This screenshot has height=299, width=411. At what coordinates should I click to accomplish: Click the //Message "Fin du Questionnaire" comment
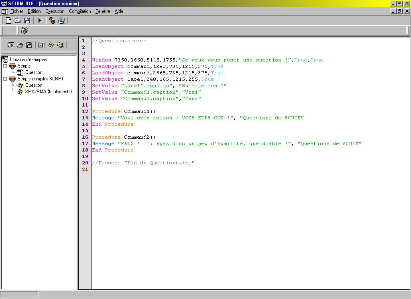(x=143, y=163)
